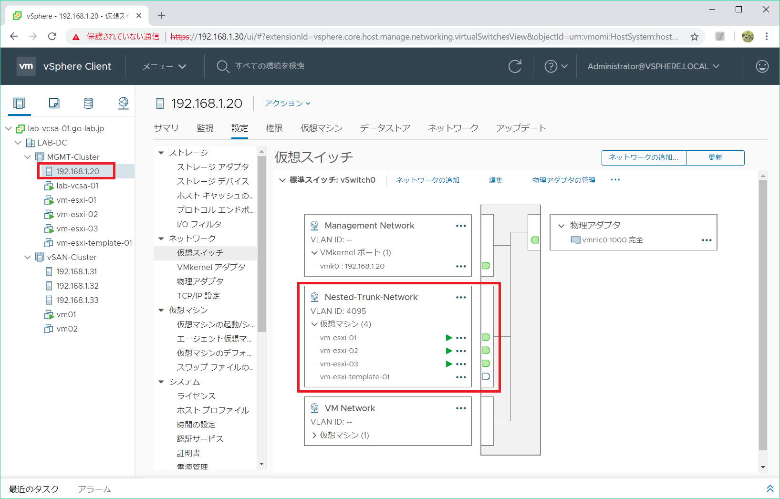
Task: Click the browser profile avatar
Action: [748, 37]
